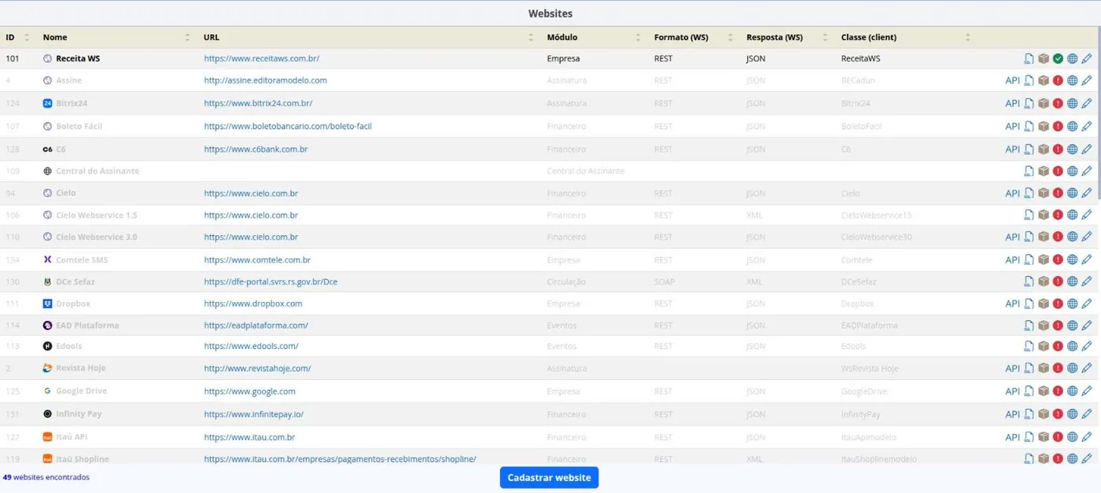Sort using the Formato (WS) column arrows
The width and height of the screenshot is (1101, 493).
click(730, 37)
